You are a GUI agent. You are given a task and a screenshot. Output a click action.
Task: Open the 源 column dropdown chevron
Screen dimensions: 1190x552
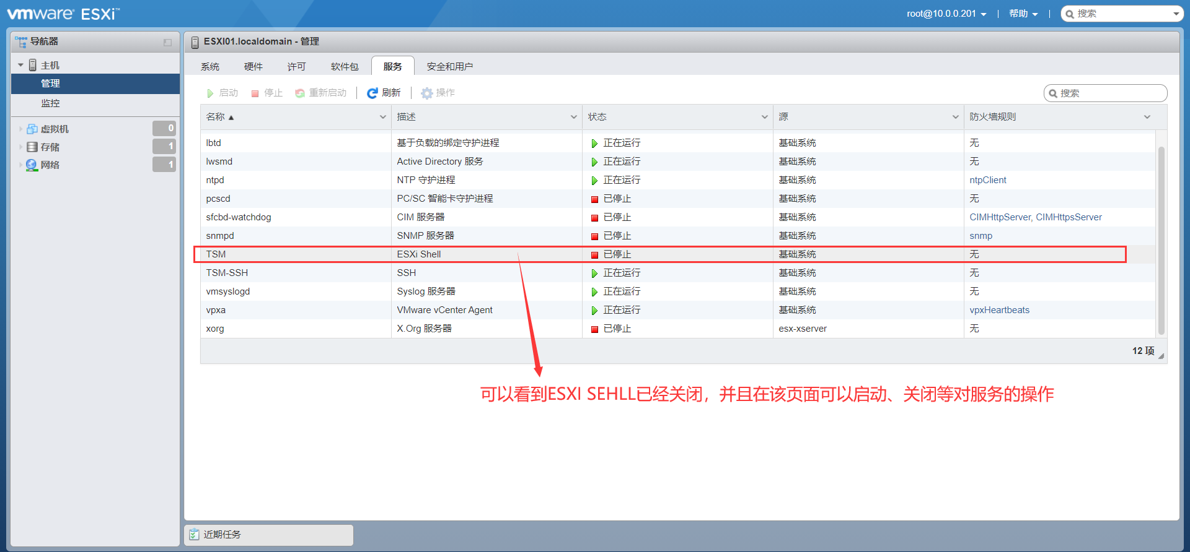click(x=956, y=117)
